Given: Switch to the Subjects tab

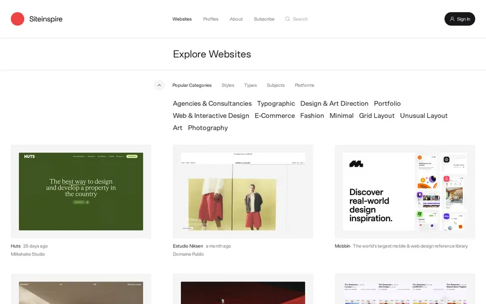Looking at the screenshot, I should (x=276, y=85).
